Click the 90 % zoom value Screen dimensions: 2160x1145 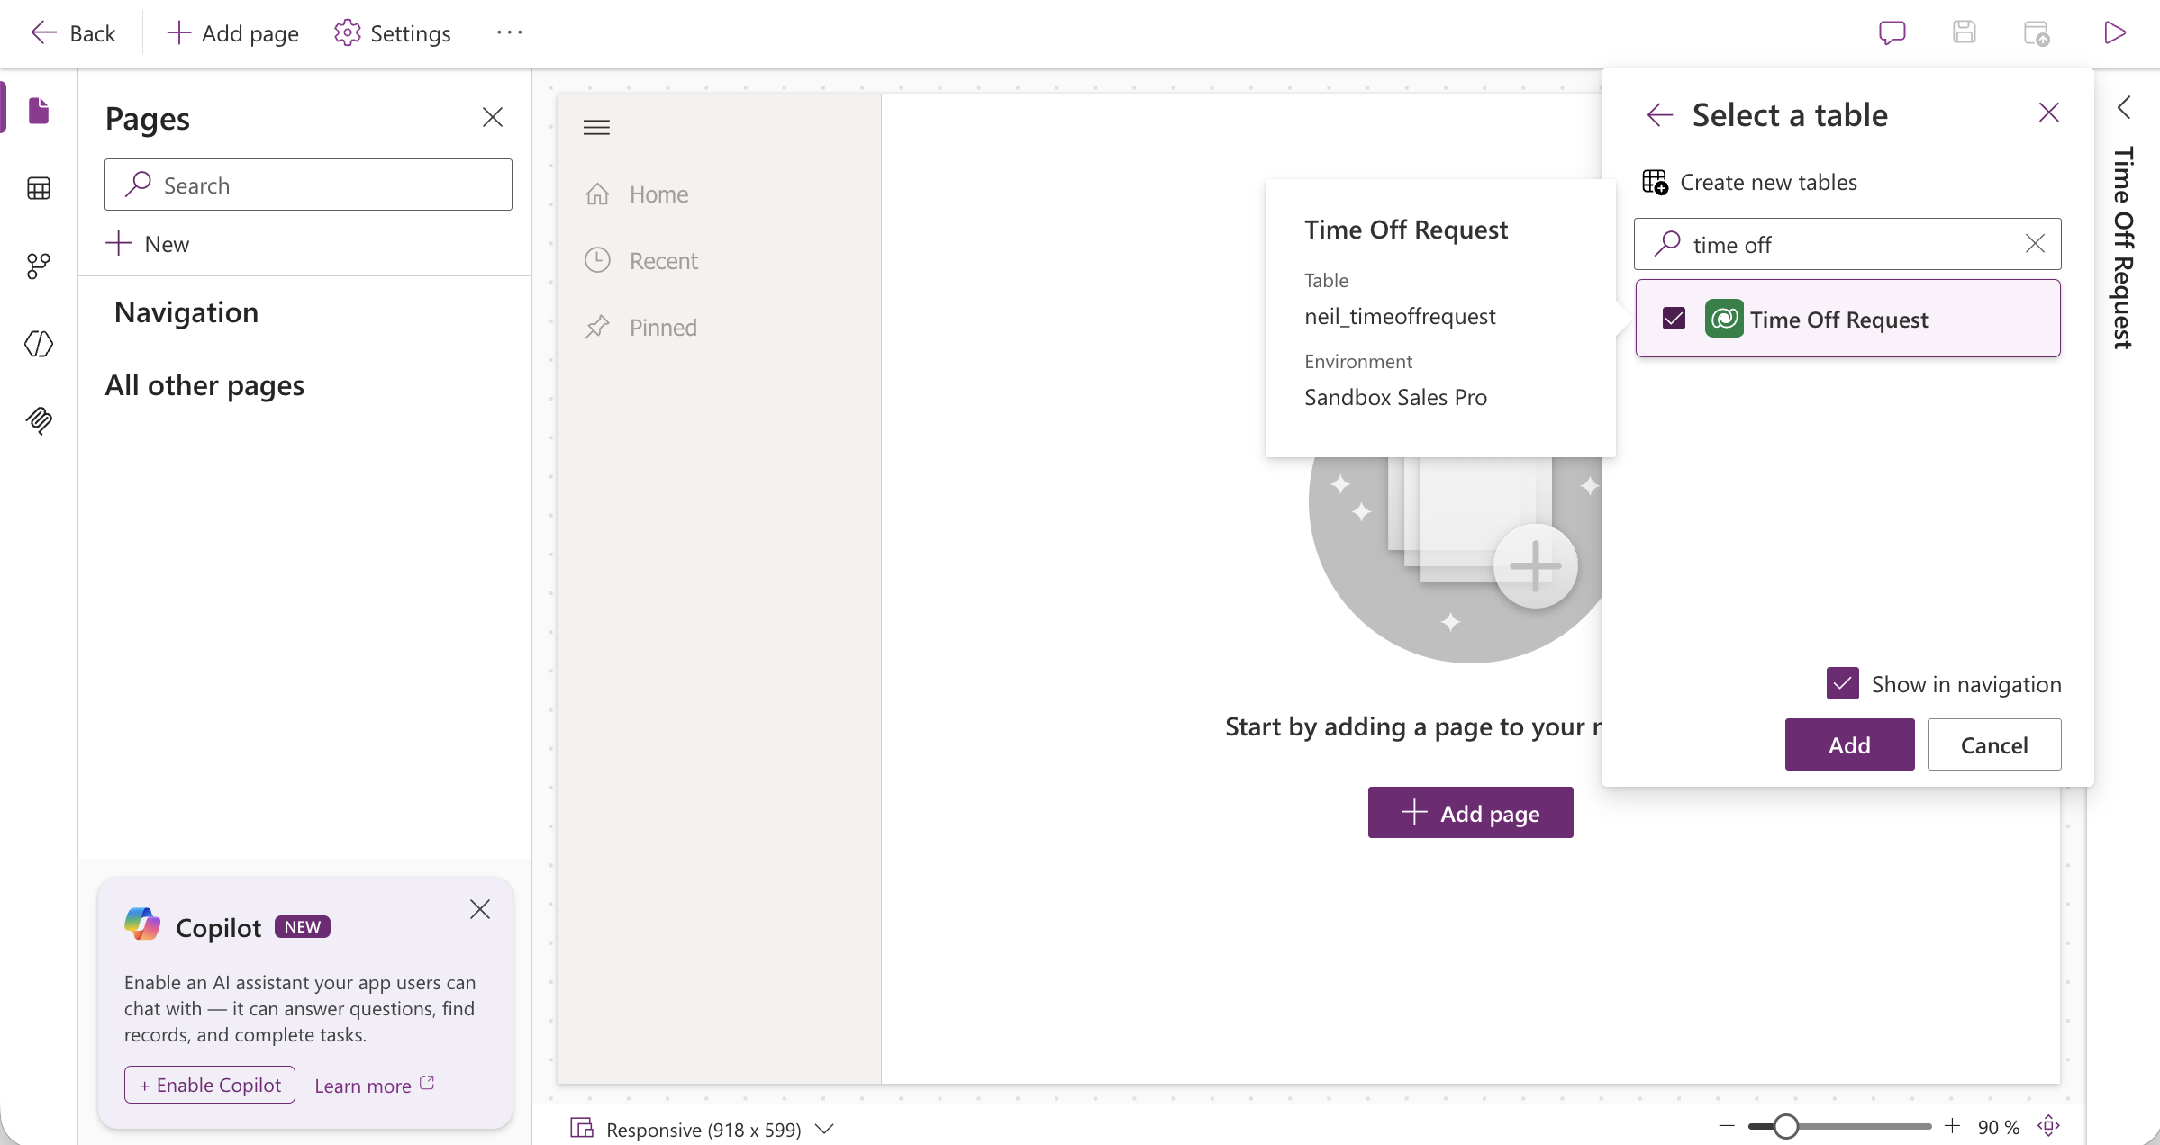coord(1999,1128)
